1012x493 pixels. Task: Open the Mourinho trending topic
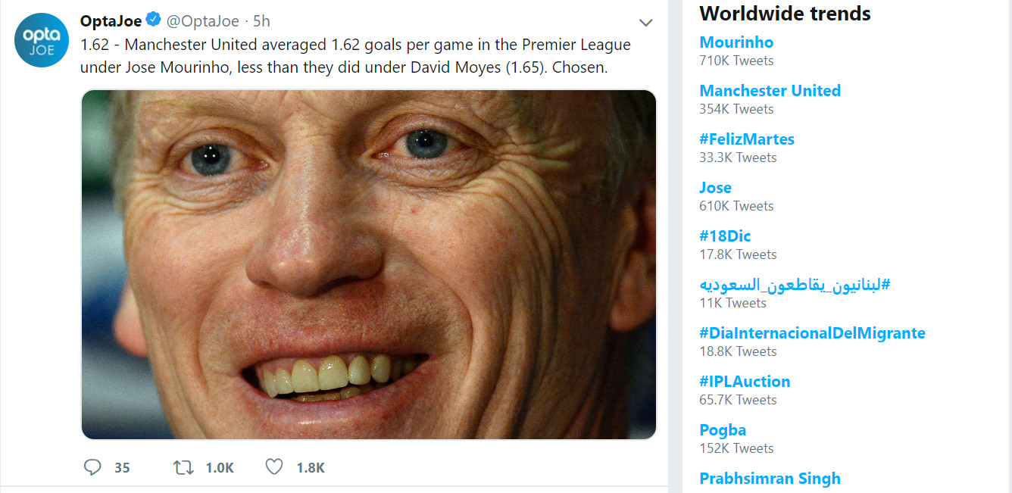[736, 42]
